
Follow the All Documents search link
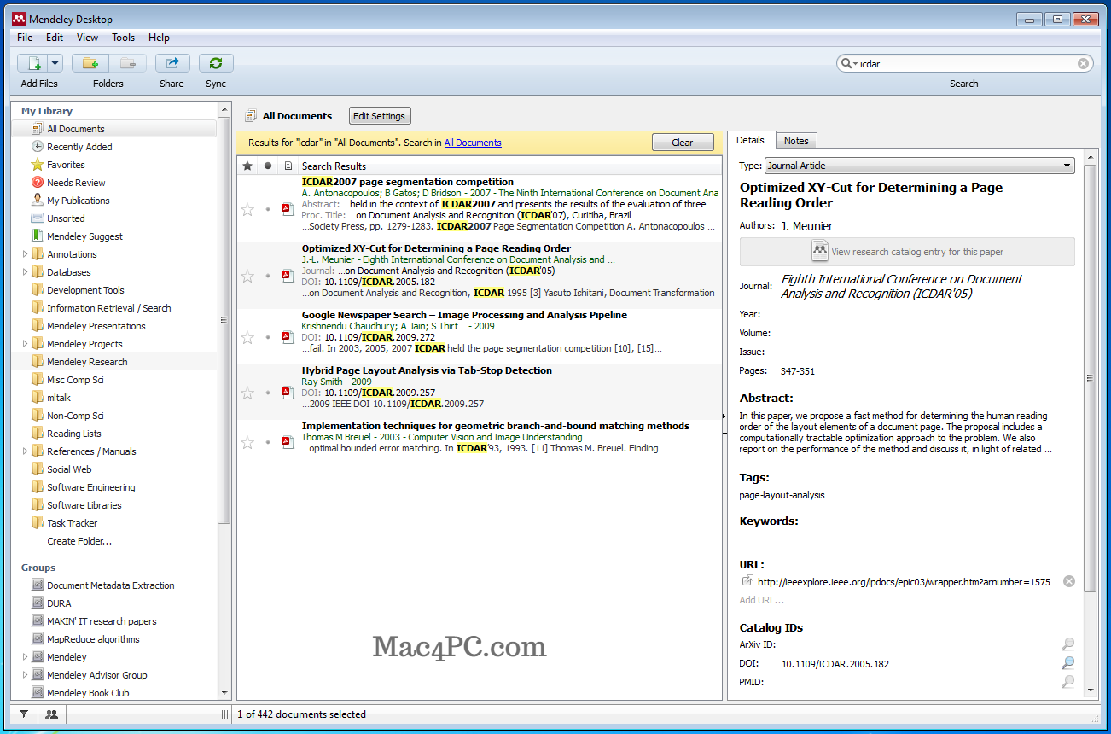click(x=473, y=143)
